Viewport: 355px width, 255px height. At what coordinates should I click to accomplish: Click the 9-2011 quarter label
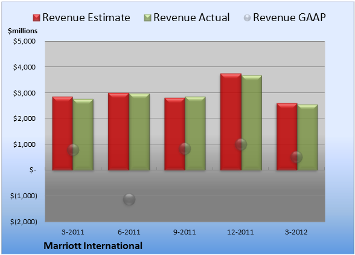185,232
